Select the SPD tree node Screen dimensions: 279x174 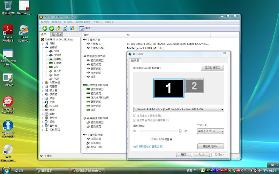pyautogui.click(x=54, y=67)
